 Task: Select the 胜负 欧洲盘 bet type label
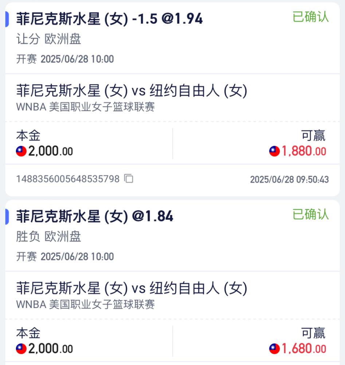(48, 237)
